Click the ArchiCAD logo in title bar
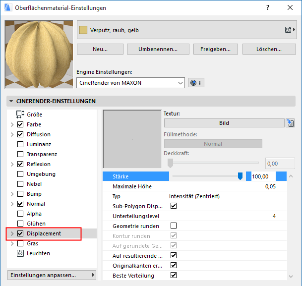302x286 pixels. click(7, 7)
